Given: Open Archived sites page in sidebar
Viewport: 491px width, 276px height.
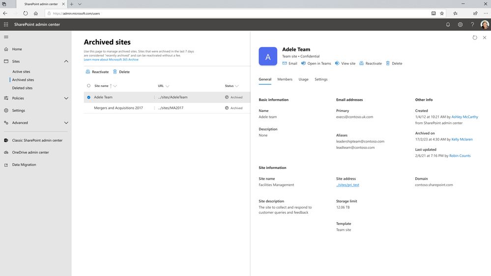Looking at the screenshot, I should point(23,80).
